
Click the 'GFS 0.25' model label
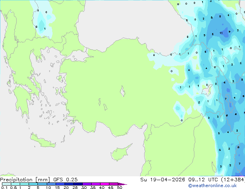(x=65, y=180)
